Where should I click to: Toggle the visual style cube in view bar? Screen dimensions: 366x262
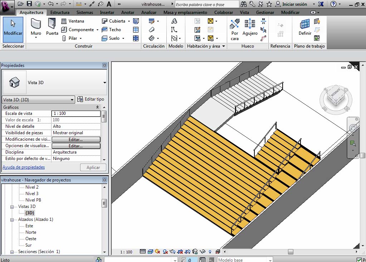[151, 252]
